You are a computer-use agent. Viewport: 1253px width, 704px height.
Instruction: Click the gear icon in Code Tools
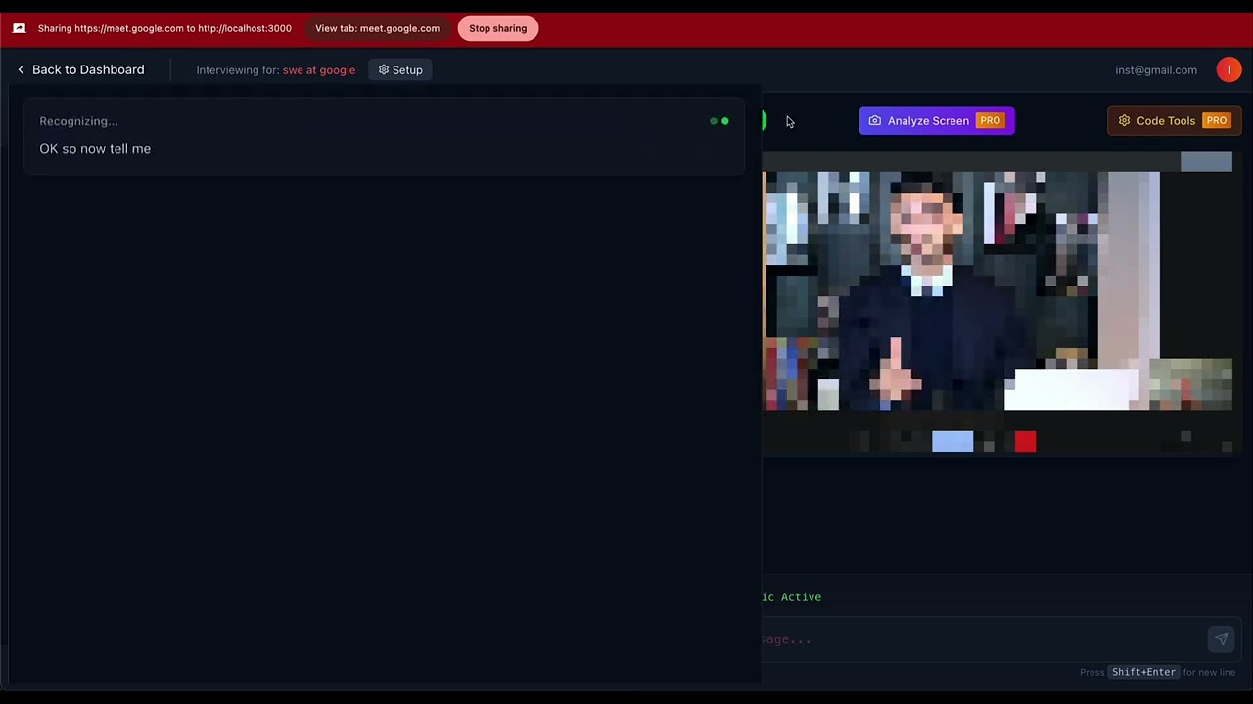1124,120
